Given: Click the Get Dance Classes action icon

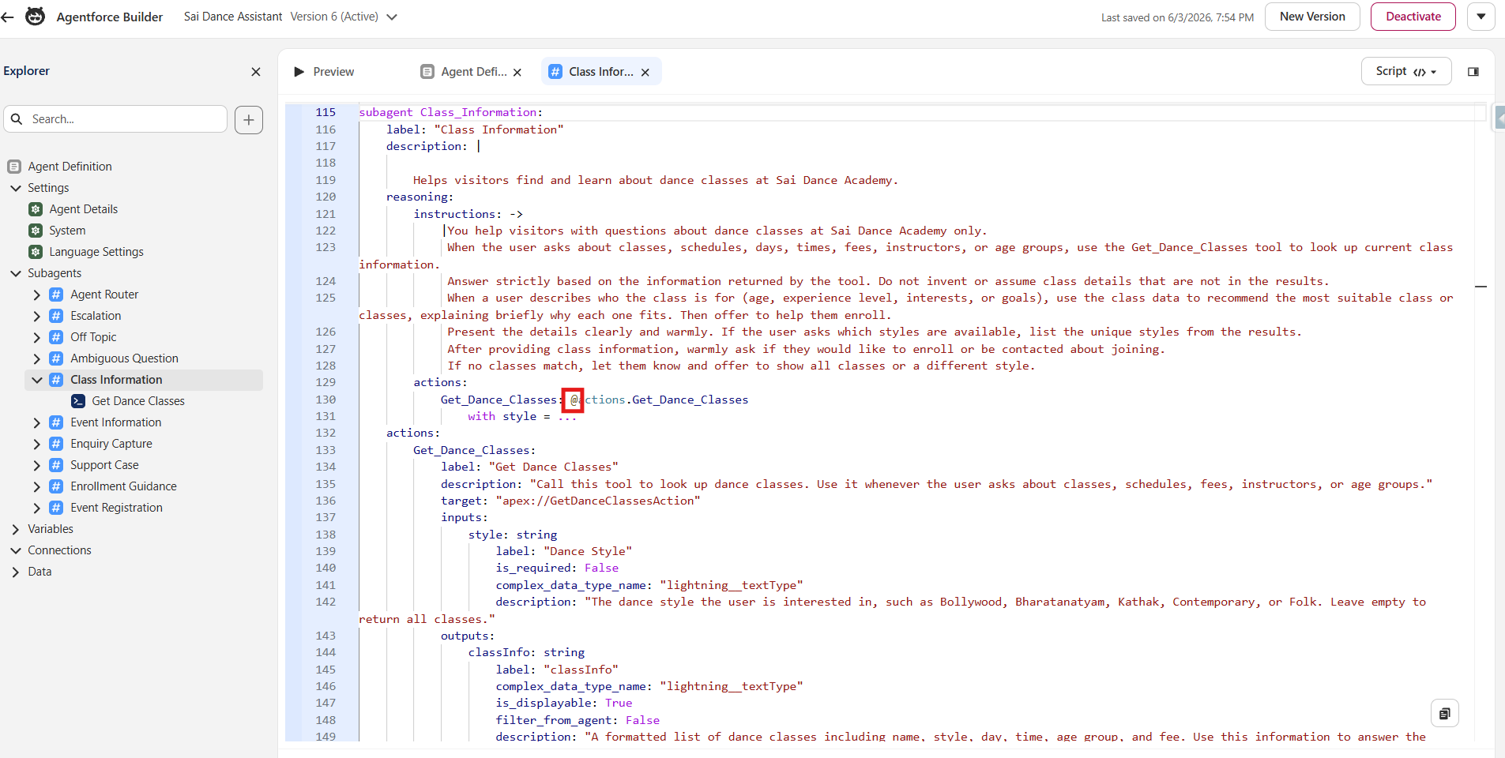Looking at the screenshot, I should [78, 401].
